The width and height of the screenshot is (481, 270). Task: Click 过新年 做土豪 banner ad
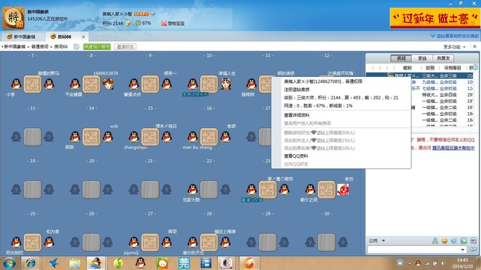point(434,18)
